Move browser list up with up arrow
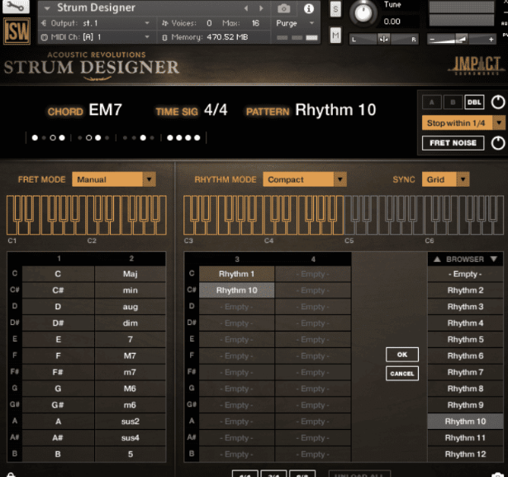The height and width of the screenshot is (477, 508). point(437,259)
